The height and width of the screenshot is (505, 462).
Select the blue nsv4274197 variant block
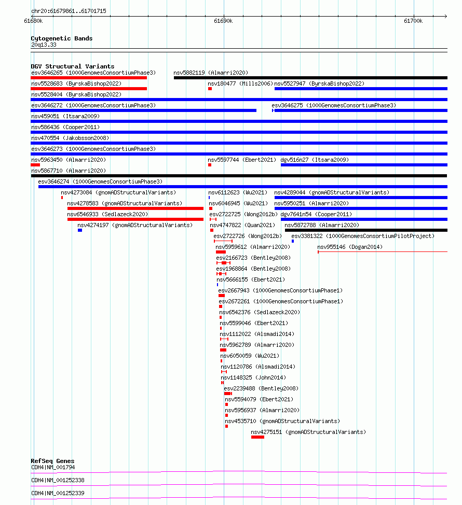click(80, 231)
